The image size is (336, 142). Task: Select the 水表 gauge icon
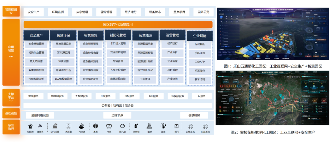[x=96, y=126]
